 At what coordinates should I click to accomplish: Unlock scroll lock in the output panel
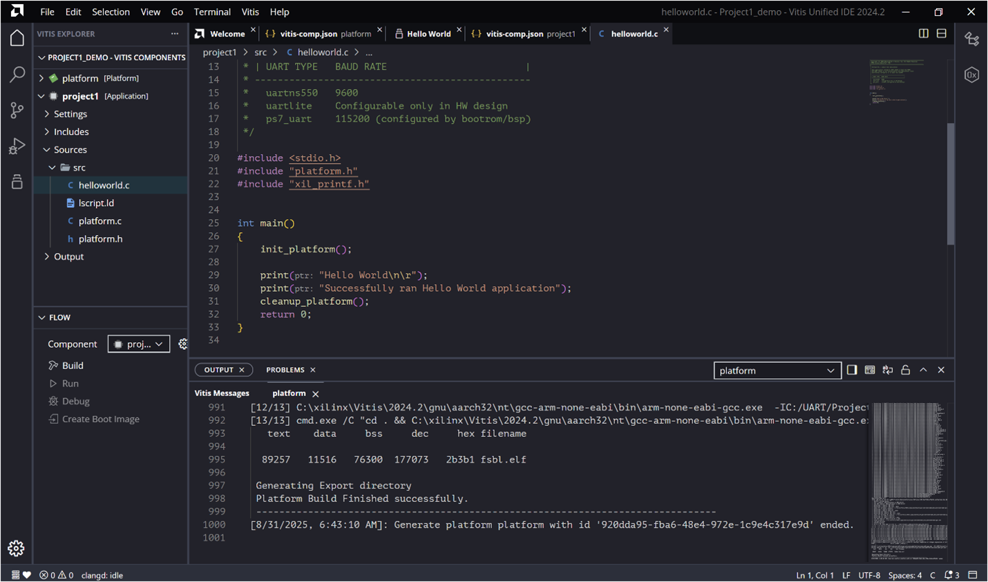coord(906,370)
